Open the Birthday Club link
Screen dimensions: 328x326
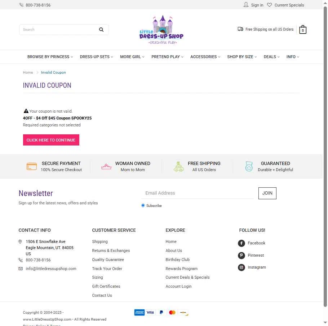pos(177,260)
